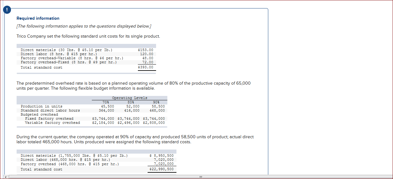The image size is (393, 179).
Task: Click the $2,184,000 variable overhead cell
Action: click(103, 123)
